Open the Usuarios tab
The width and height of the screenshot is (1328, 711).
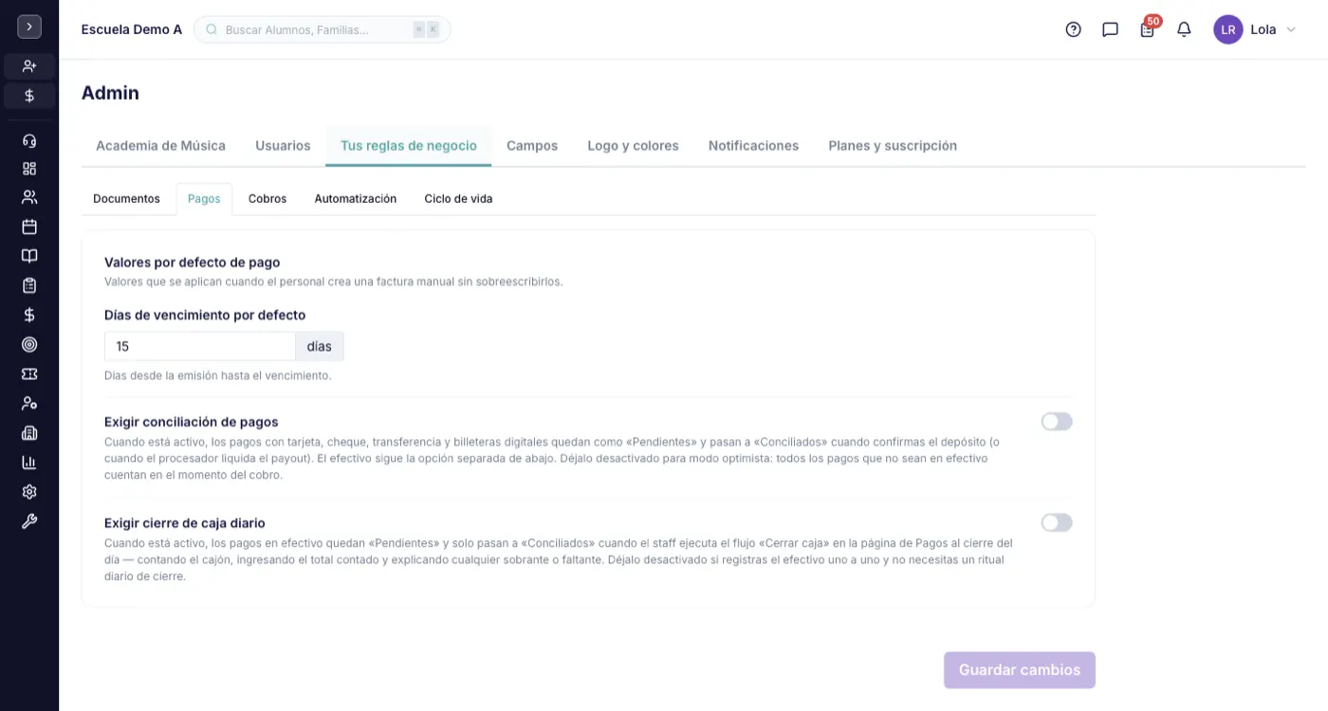click(x=283, y=146)
